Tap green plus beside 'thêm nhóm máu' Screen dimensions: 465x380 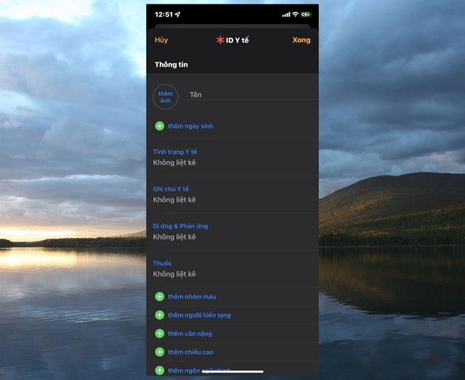coord(160,297)
